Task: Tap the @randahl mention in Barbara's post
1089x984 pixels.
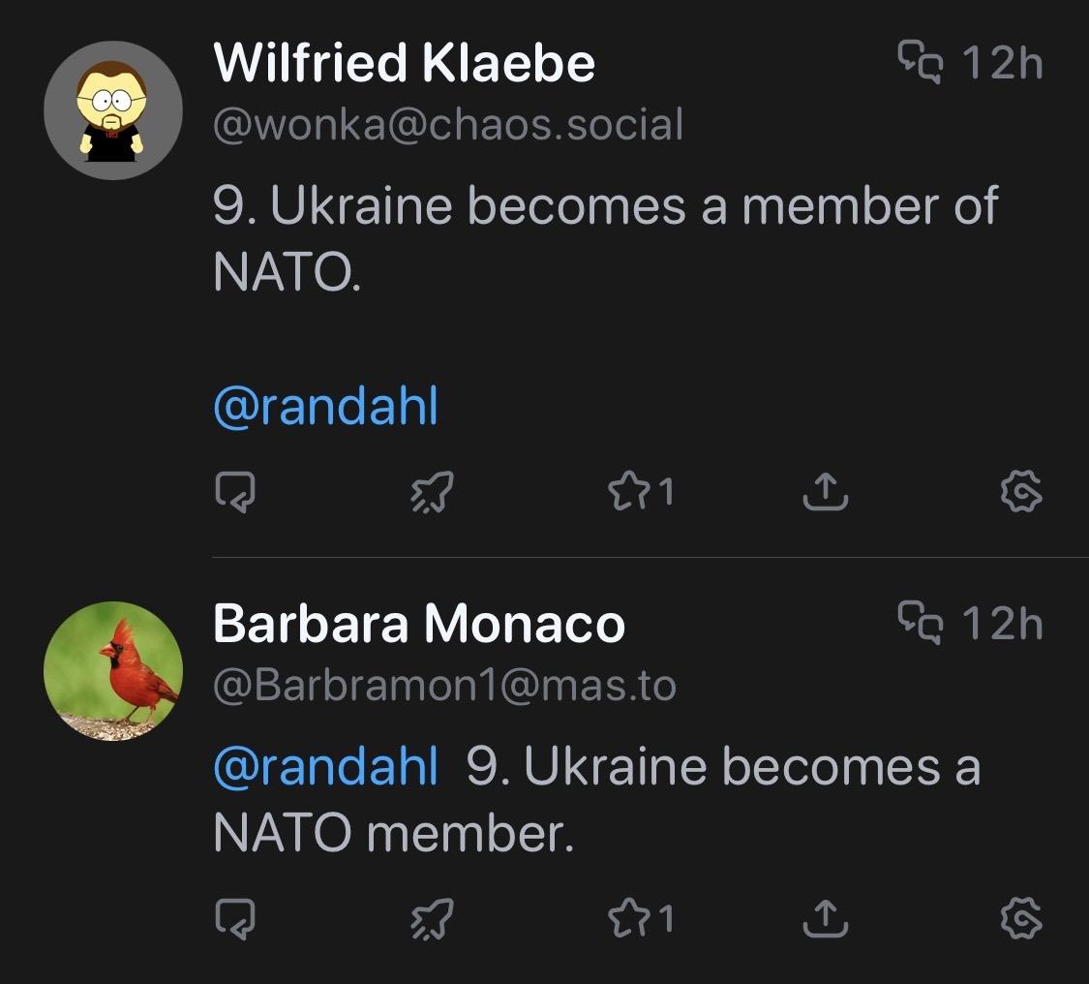Action: [x=325, y=766]
